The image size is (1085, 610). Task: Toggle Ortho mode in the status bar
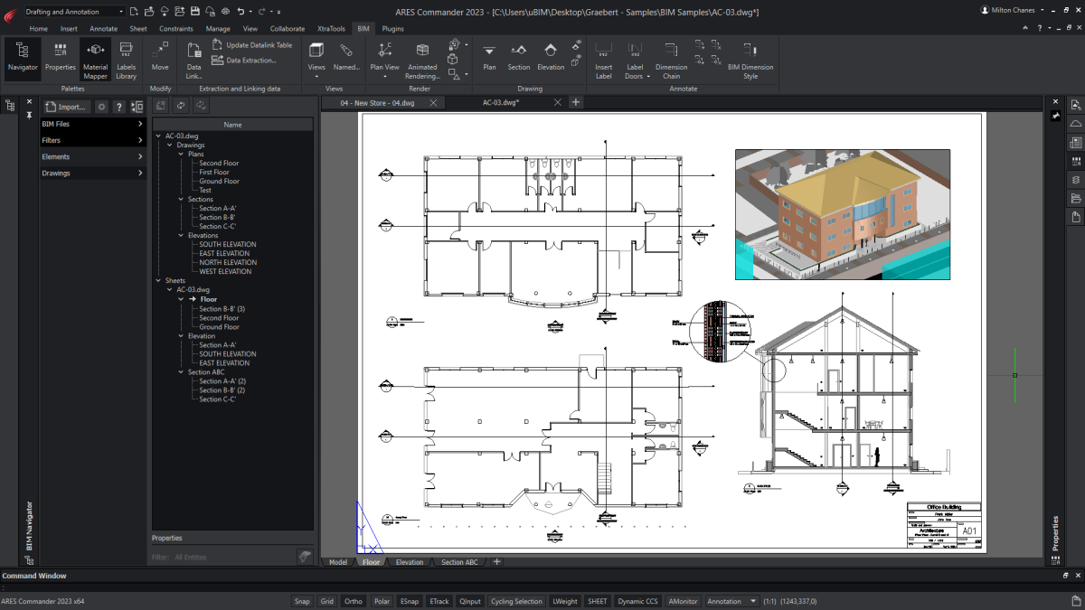click(x=353, y=601)
